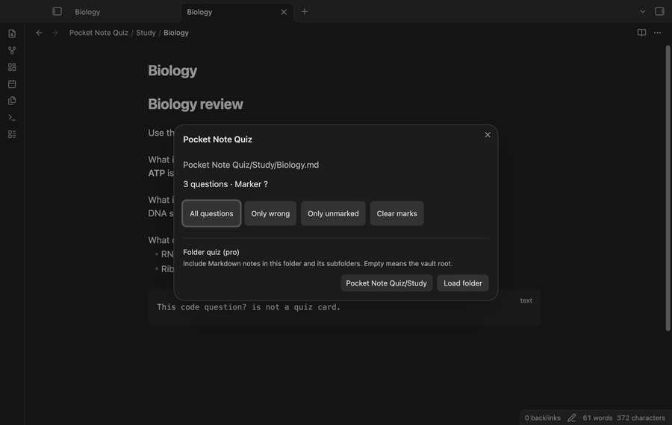Close the active Biology tab
The width and height of the screenshot is (672, 425).
284,12
